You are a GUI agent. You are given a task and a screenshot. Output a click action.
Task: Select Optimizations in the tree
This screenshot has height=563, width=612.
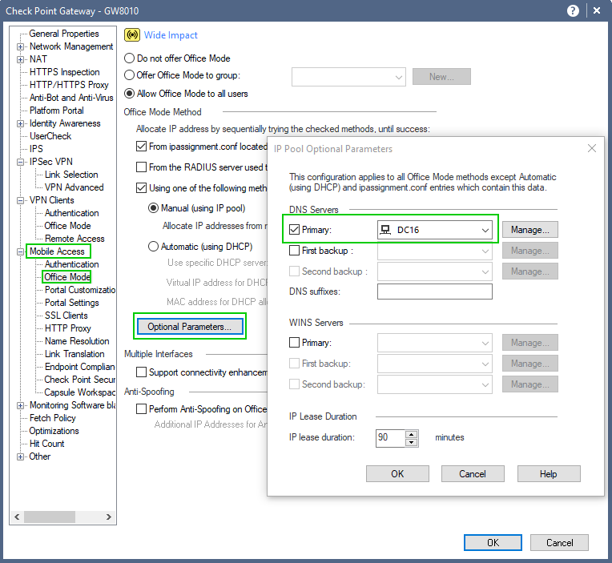[54, 431]
